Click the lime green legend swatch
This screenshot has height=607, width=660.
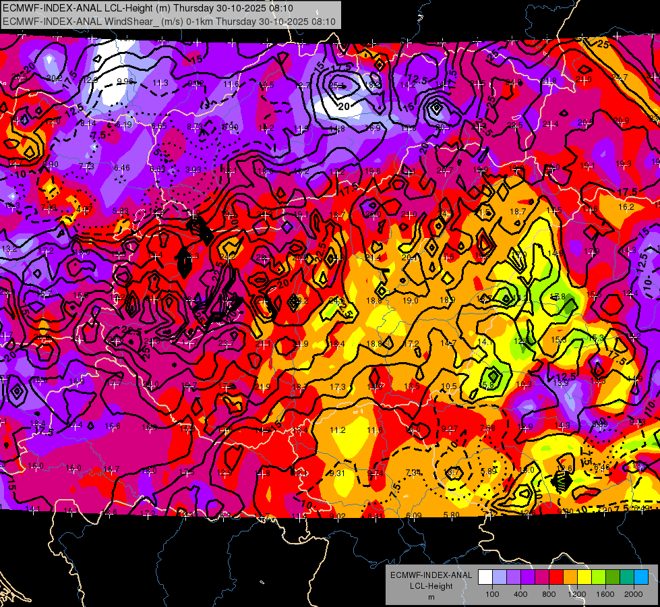point(599,577)
